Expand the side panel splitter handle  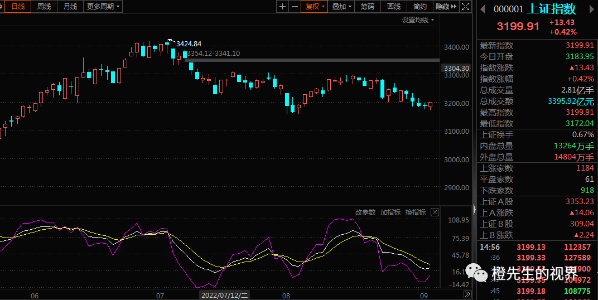475,209
